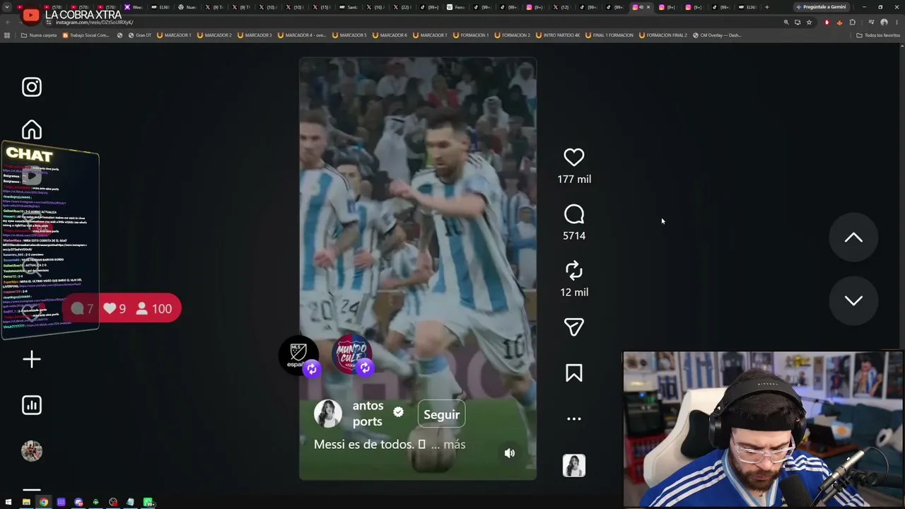
Task: Follow antosports with the Seguir button
Action: 442,414
